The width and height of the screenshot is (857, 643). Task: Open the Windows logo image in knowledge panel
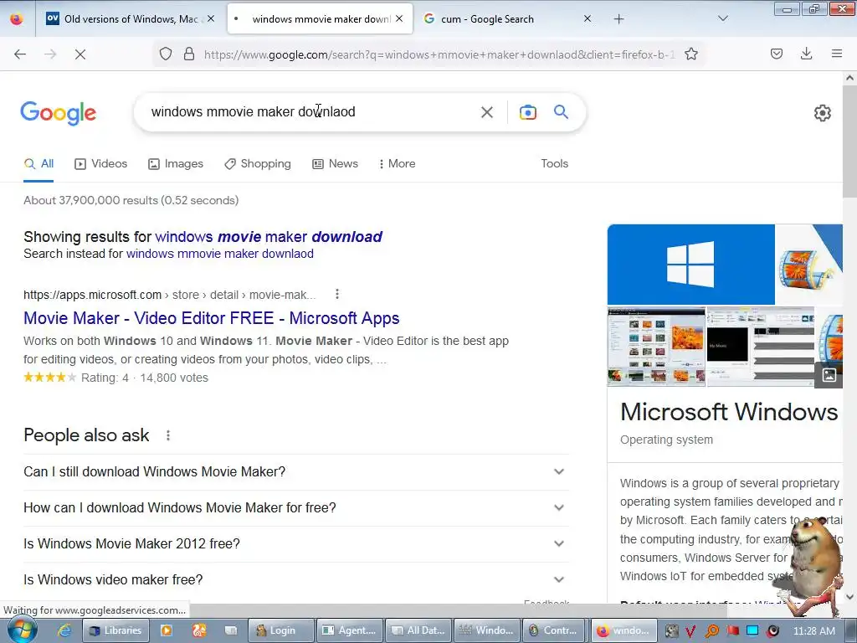(690, 264)
